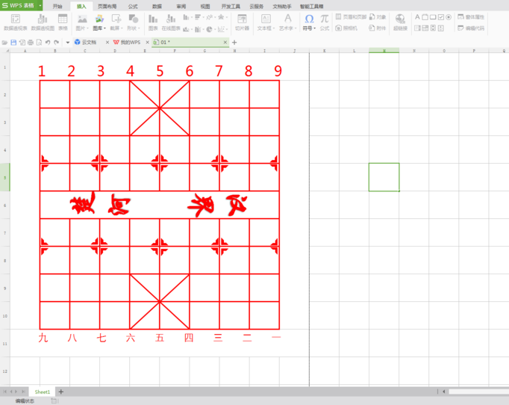Open edit code (编辑代码)
This screenshot has width=509, height=405.
coord(471,28)
